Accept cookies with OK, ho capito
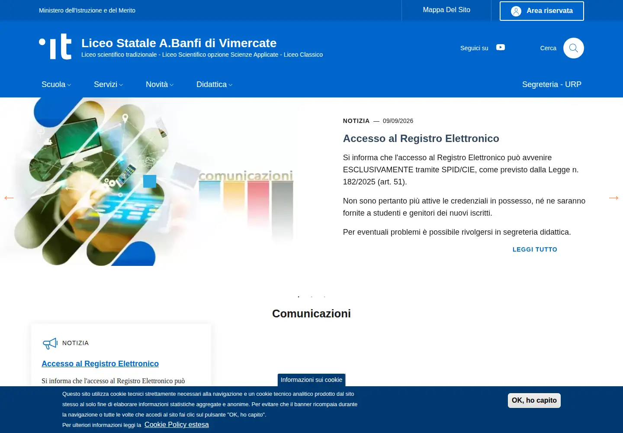The height and width of the screenshot is (433, 623). click(x=534, y=401)
